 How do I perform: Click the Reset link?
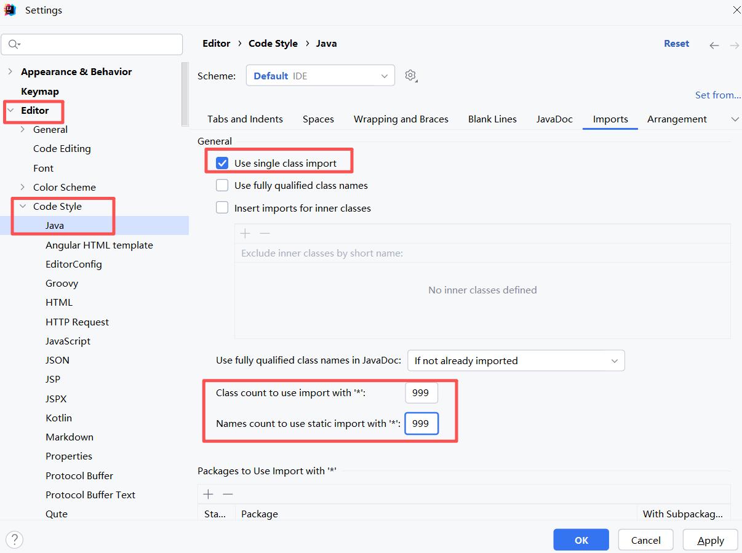677,44
